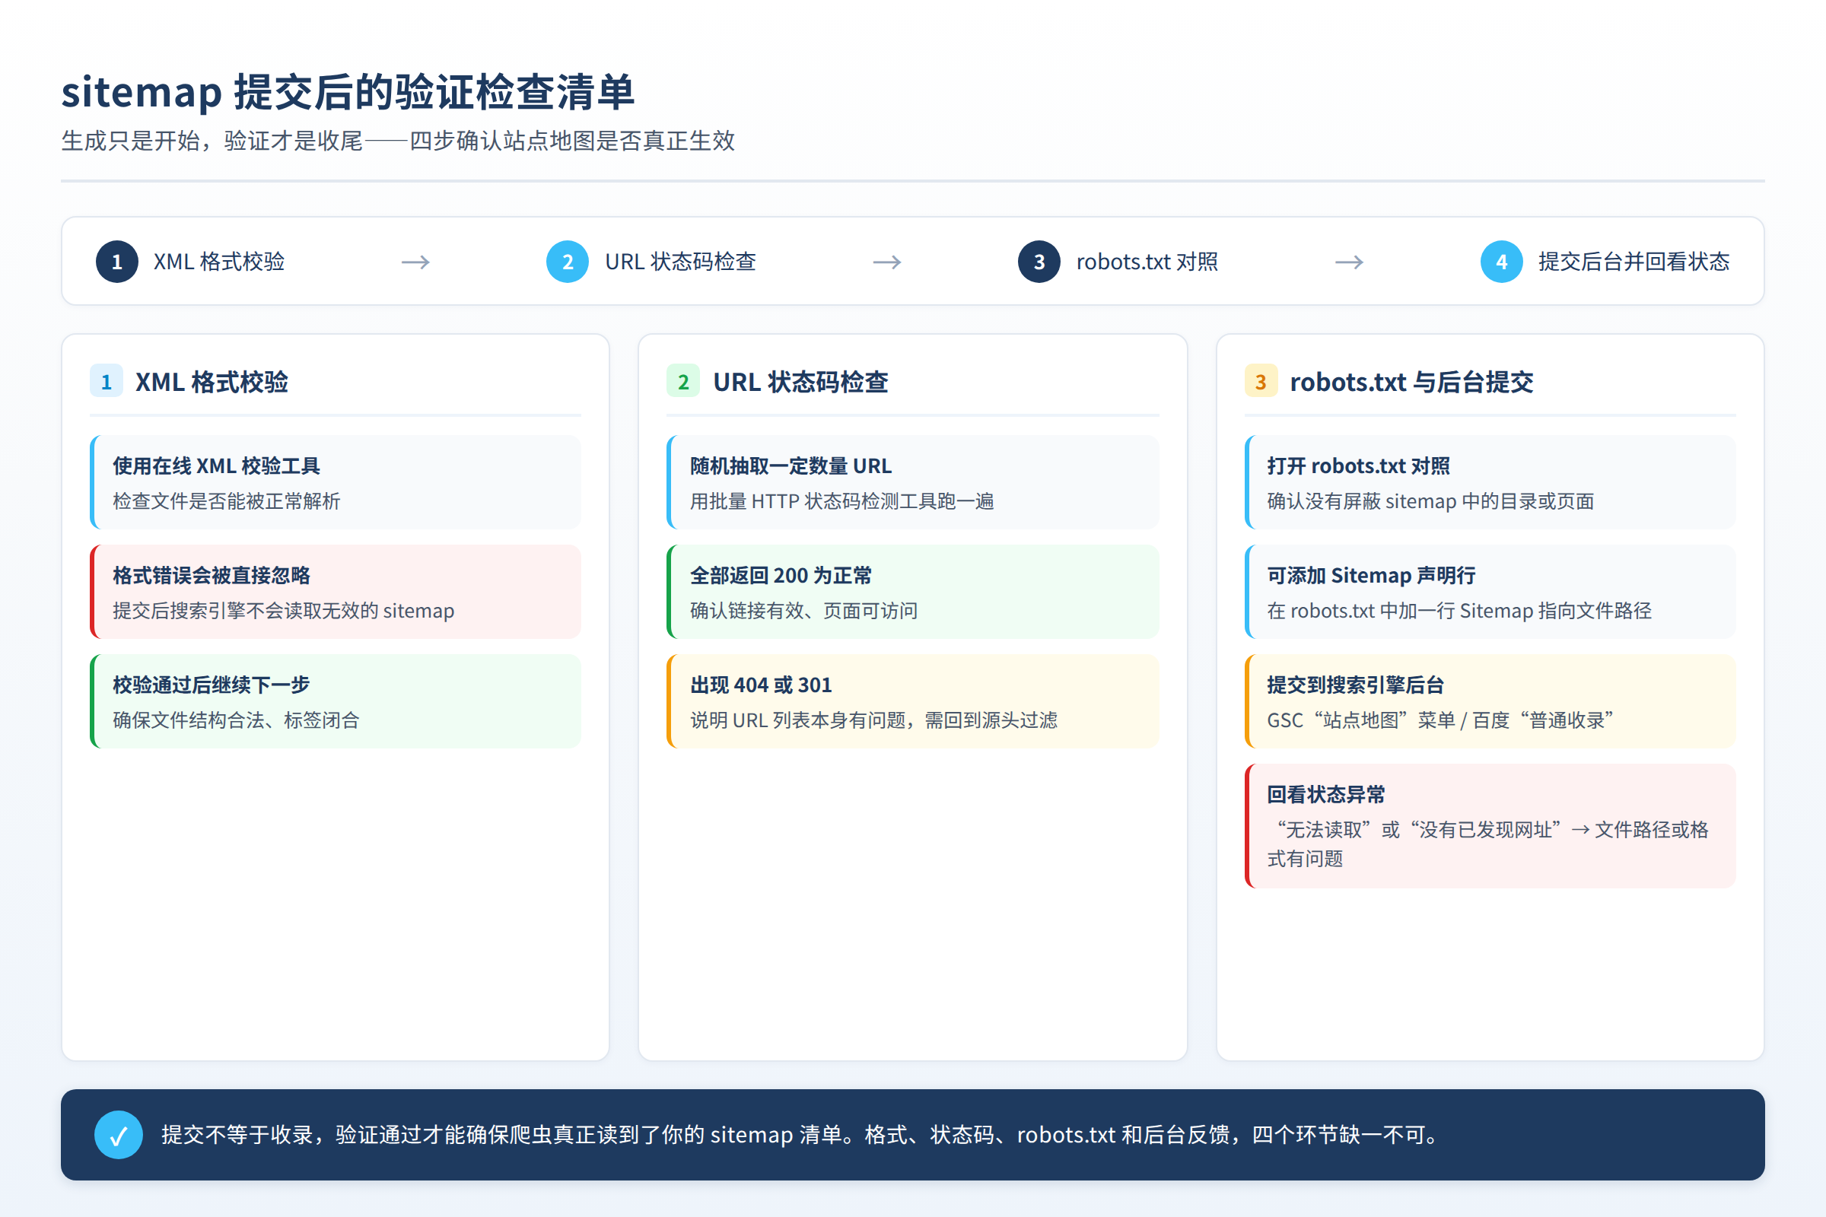
Task: Click the text “无法读取”或“没有已发现网址”
Action: coord(1419,829)
